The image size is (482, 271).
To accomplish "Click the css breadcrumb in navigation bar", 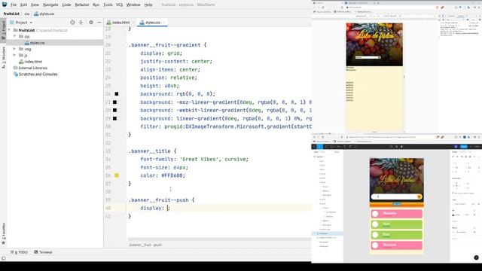I will click(27, 14).
